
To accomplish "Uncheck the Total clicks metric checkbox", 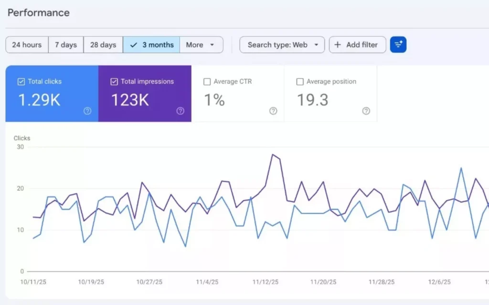I will (21, 81).
